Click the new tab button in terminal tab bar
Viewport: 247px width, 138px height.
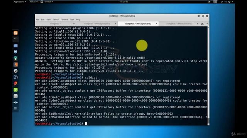pos(202,24)
